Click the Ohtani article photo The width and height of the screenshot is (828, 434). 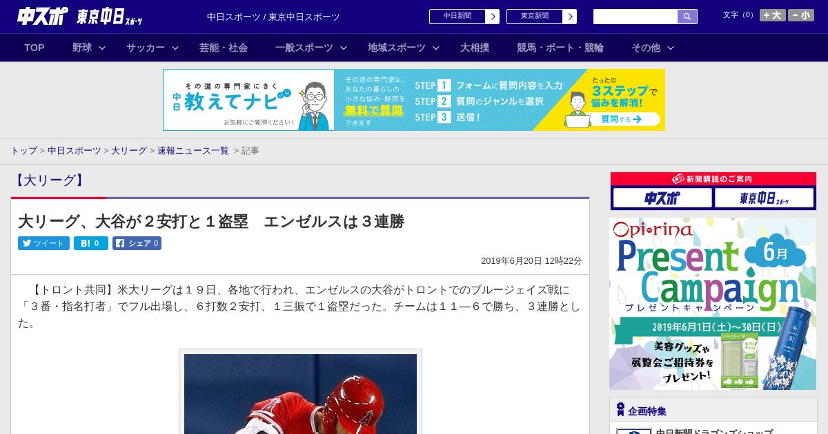click(x=300, y=393)
